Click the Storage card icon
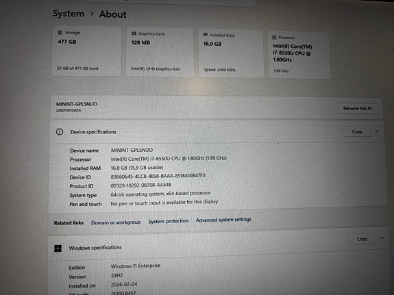The height and width of the screenshot is (295, 394). 60,32
